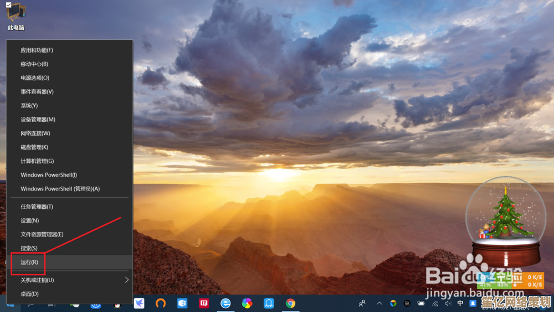Choose 设备管理器(M) menu entry

coord(38,119)
